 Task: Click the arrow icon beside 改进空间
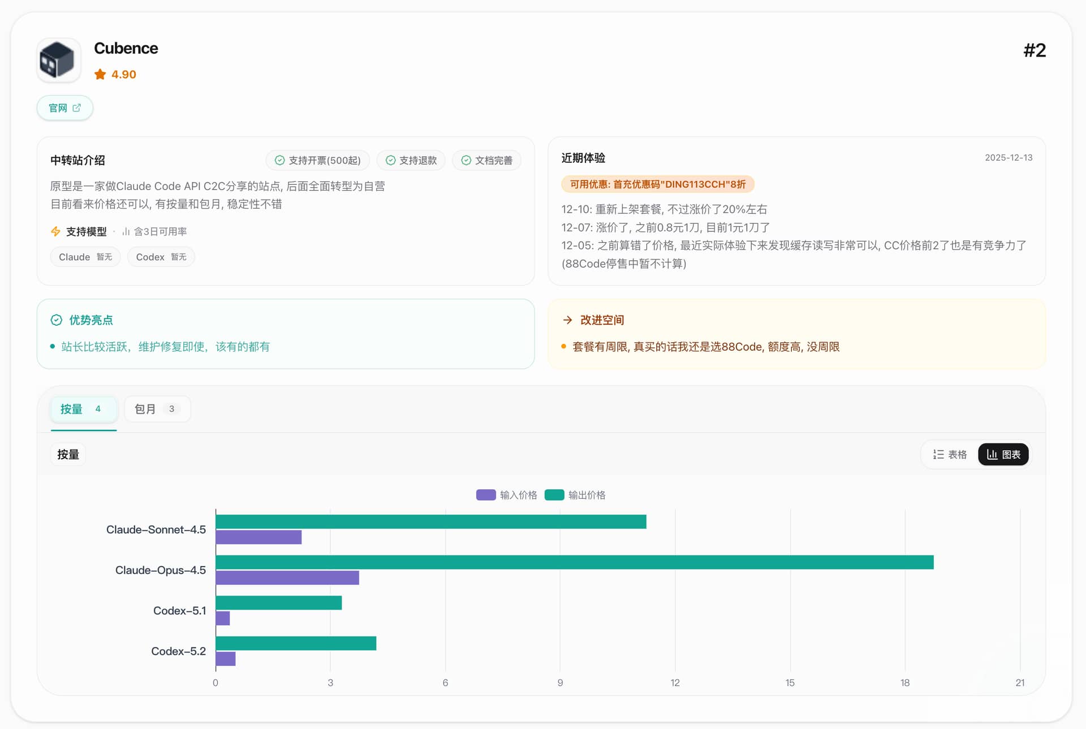[567, 321]
